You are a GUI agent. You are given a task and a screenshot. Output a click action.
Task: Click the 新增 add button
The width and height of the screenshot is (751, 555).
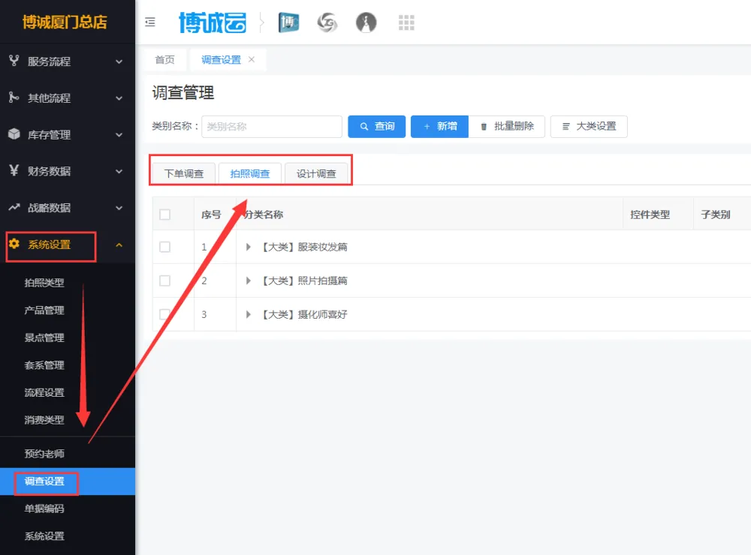pos(439,127)
